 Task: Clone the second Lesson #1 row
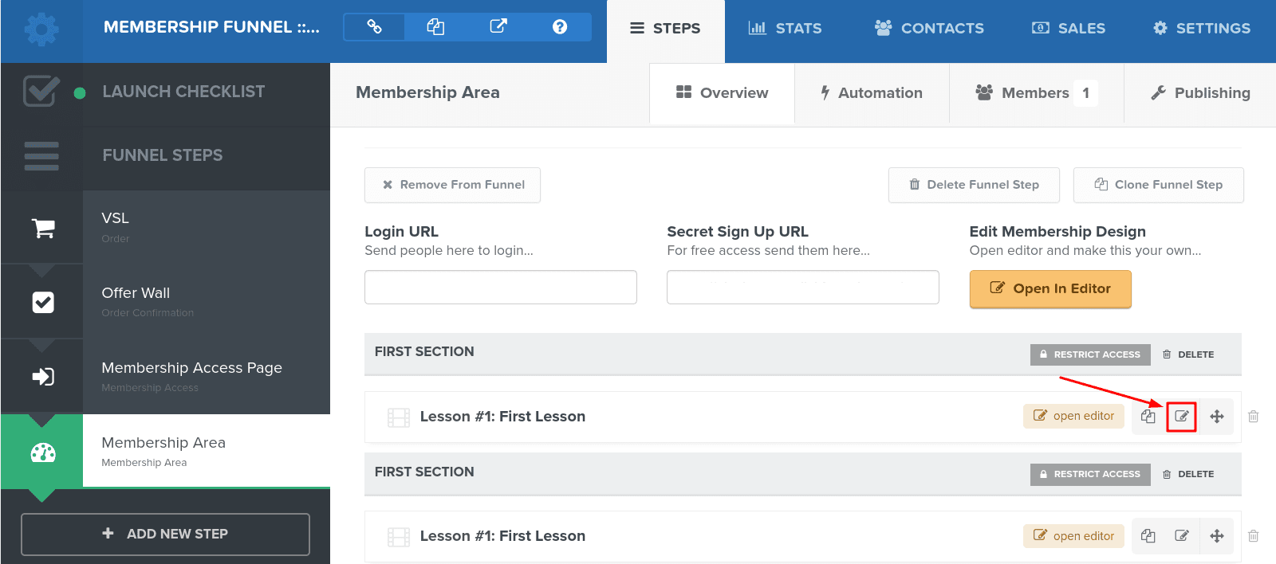tap(1148, 536)
